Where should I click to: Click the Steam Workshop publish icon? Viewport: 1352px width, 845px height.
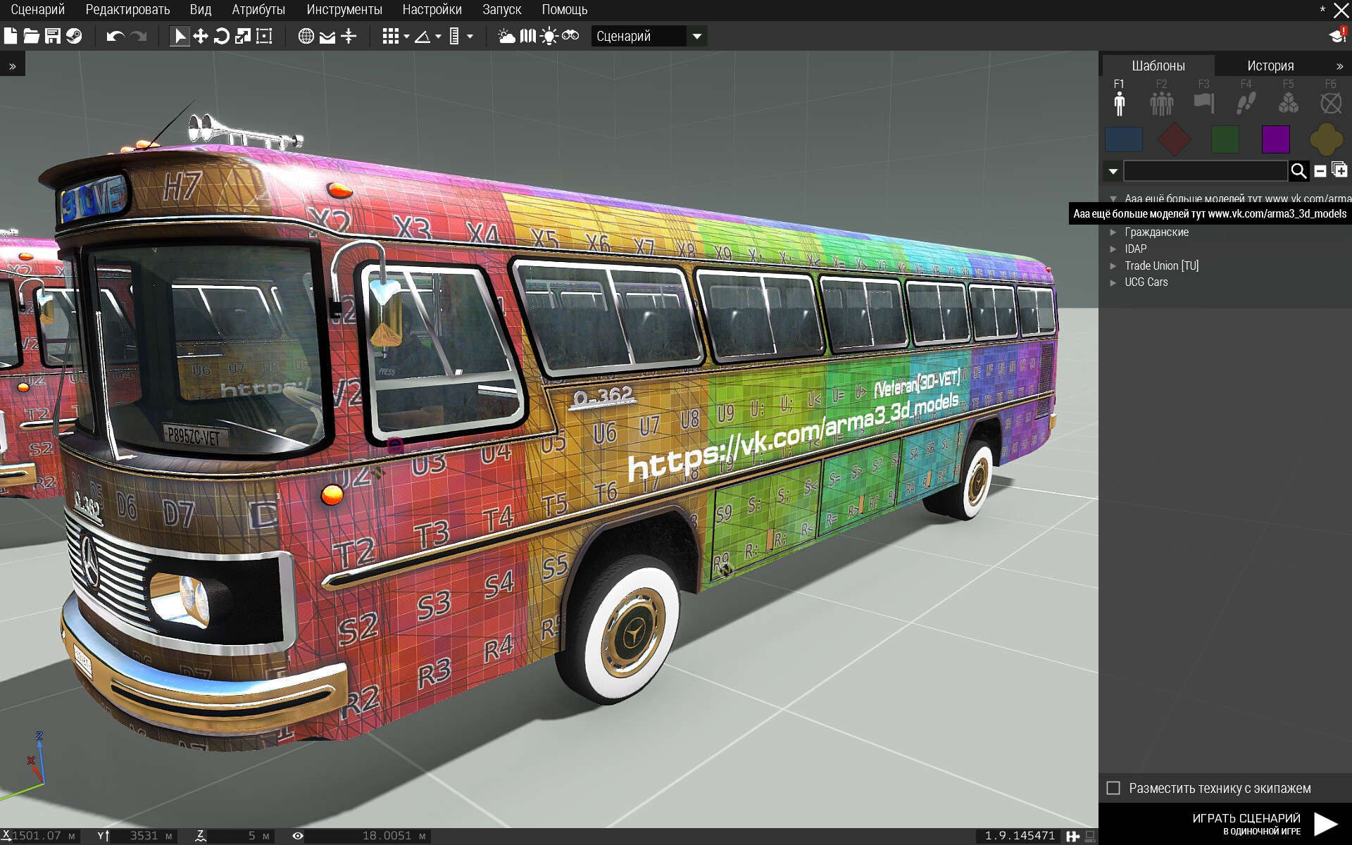click(74, 36)
